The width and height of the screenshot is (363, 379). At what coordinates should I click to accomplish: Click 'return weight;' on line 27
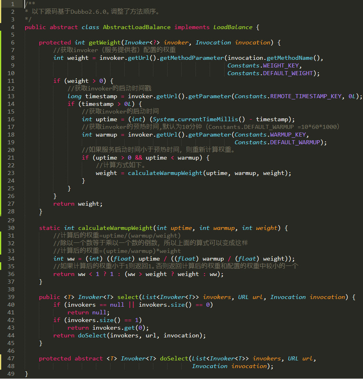(x=78, y=204)
